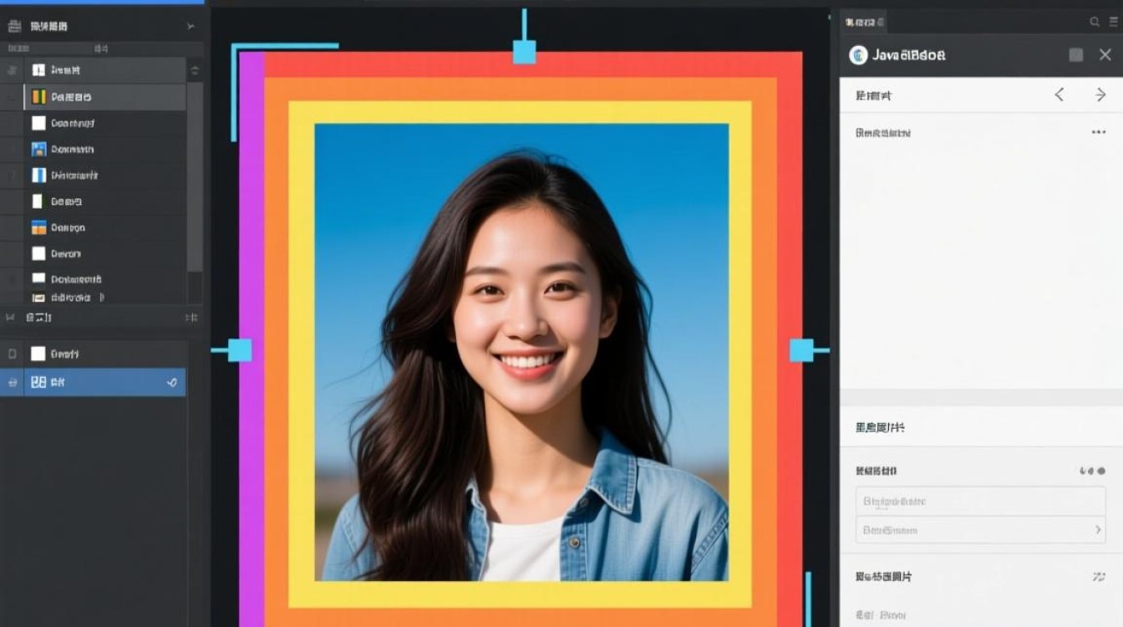Image resolution: width=1123 pixels, height=627 pixels.
Task: Click the Java plugin logo in the panel header
Action: tap(857, 54)
